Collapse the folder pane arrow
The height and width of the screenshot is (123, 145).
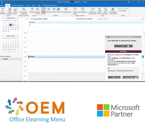coord(21,18)
